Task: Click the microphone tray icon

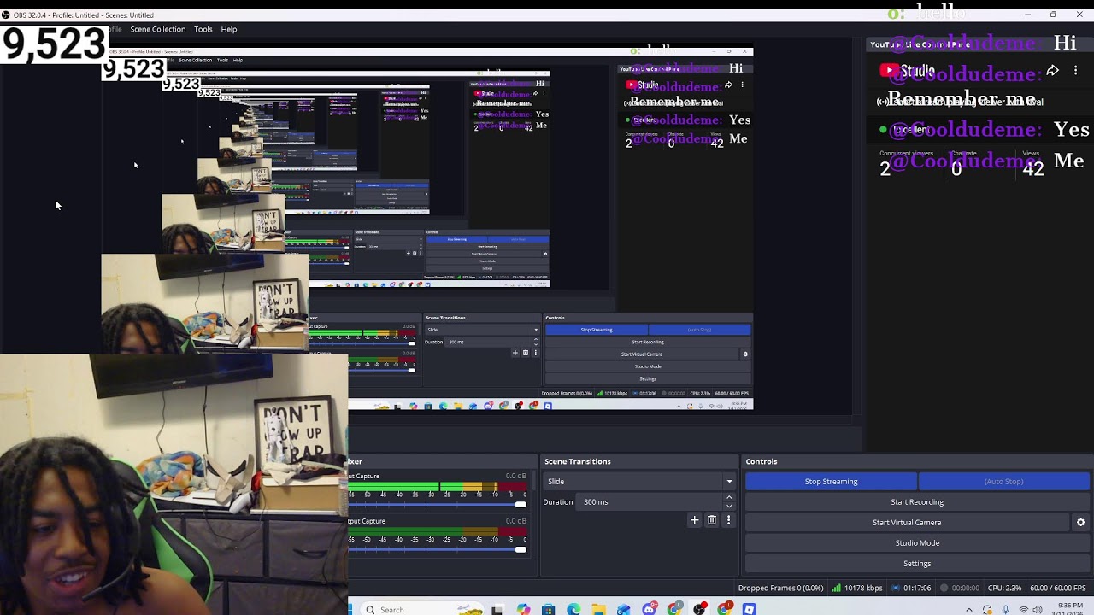Action: pos(1005,610)
